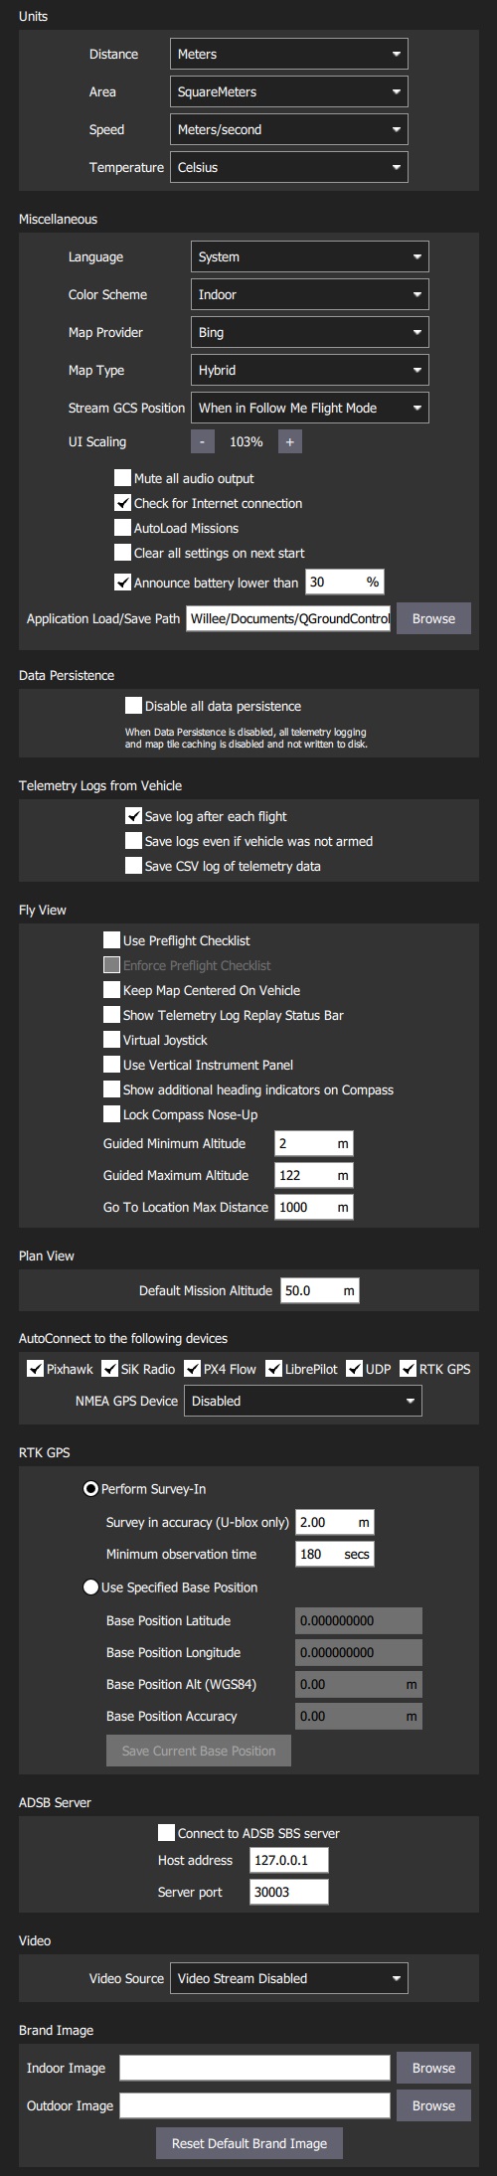This screenshot has width=497, height=2176.
Task: Toggle Save log after each flight
Action: coord(134,816)
